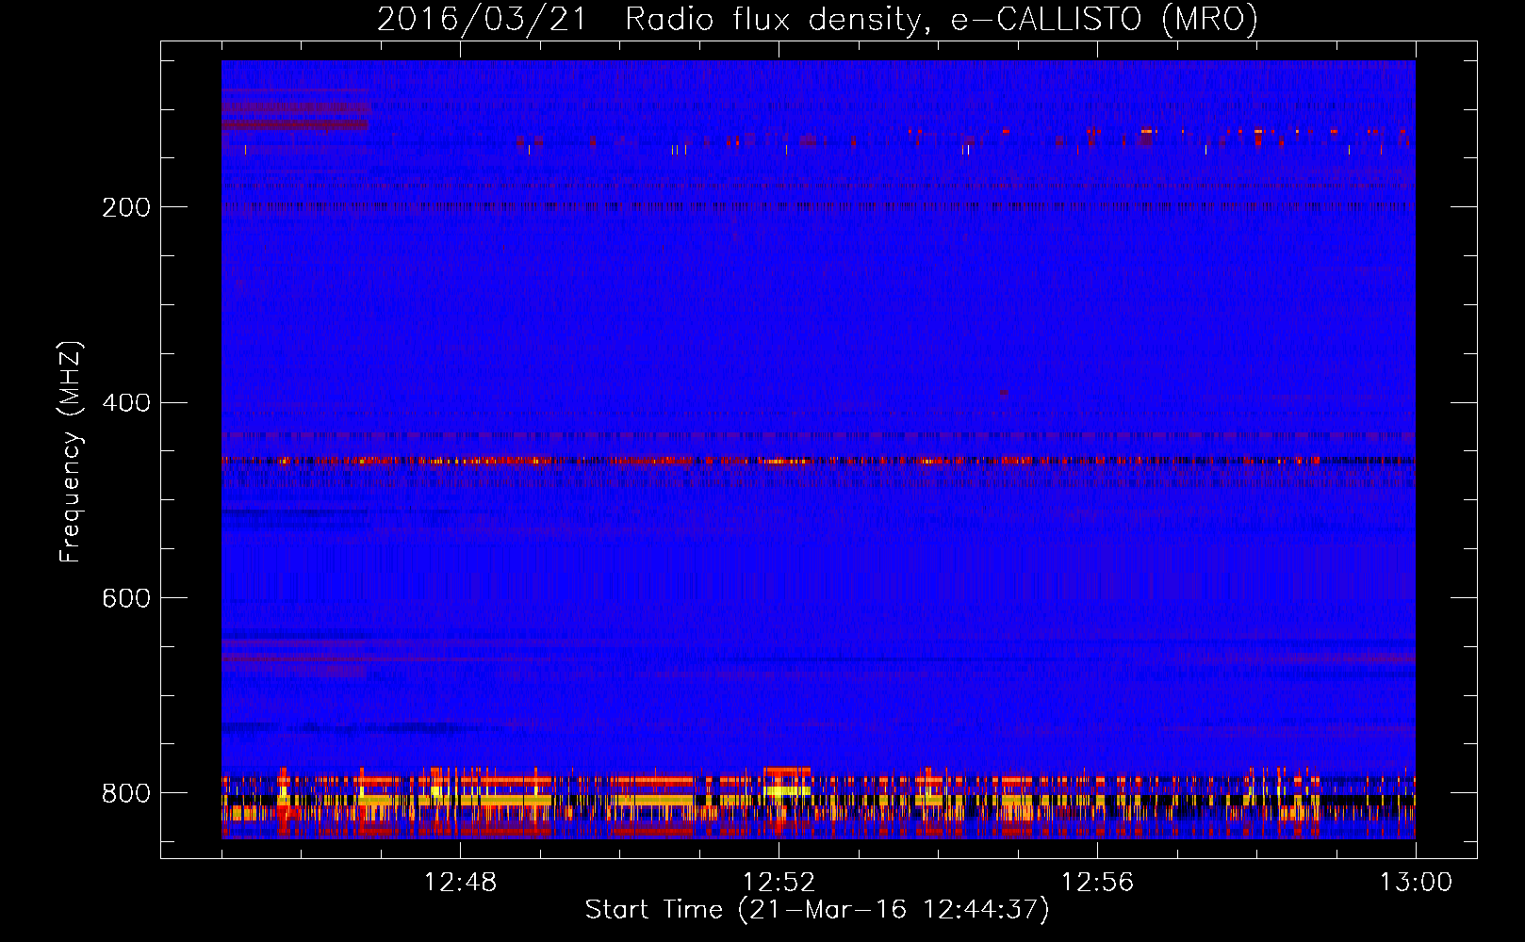Click the 200 frequency tick label
The height and width of the screenshot is (942, 1525).
click(x=125, y=207)
